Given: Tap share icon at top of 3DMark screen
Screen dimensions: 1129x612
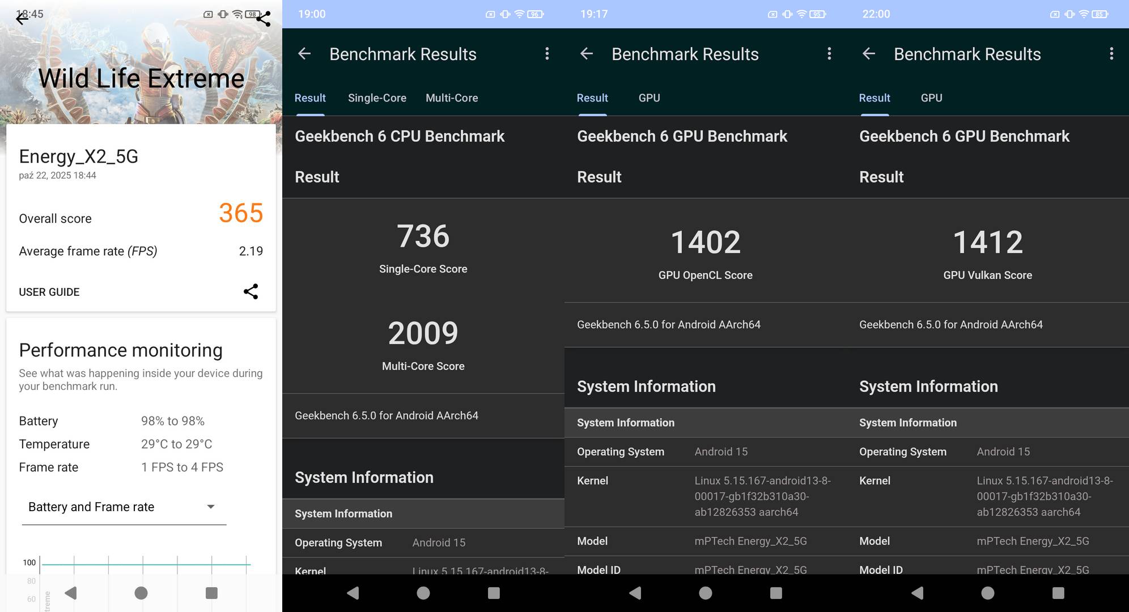Looking at the screenshot, I should tap(264, 19).
